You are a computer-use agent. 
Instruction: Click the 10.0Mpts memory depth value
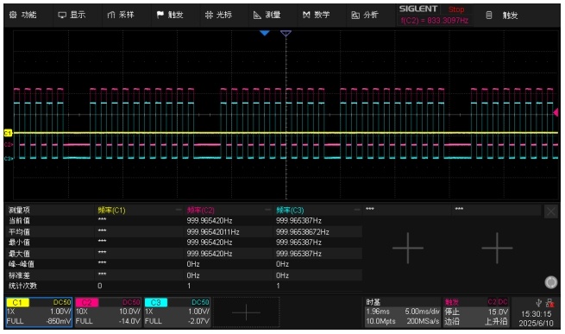coord(380,321)
